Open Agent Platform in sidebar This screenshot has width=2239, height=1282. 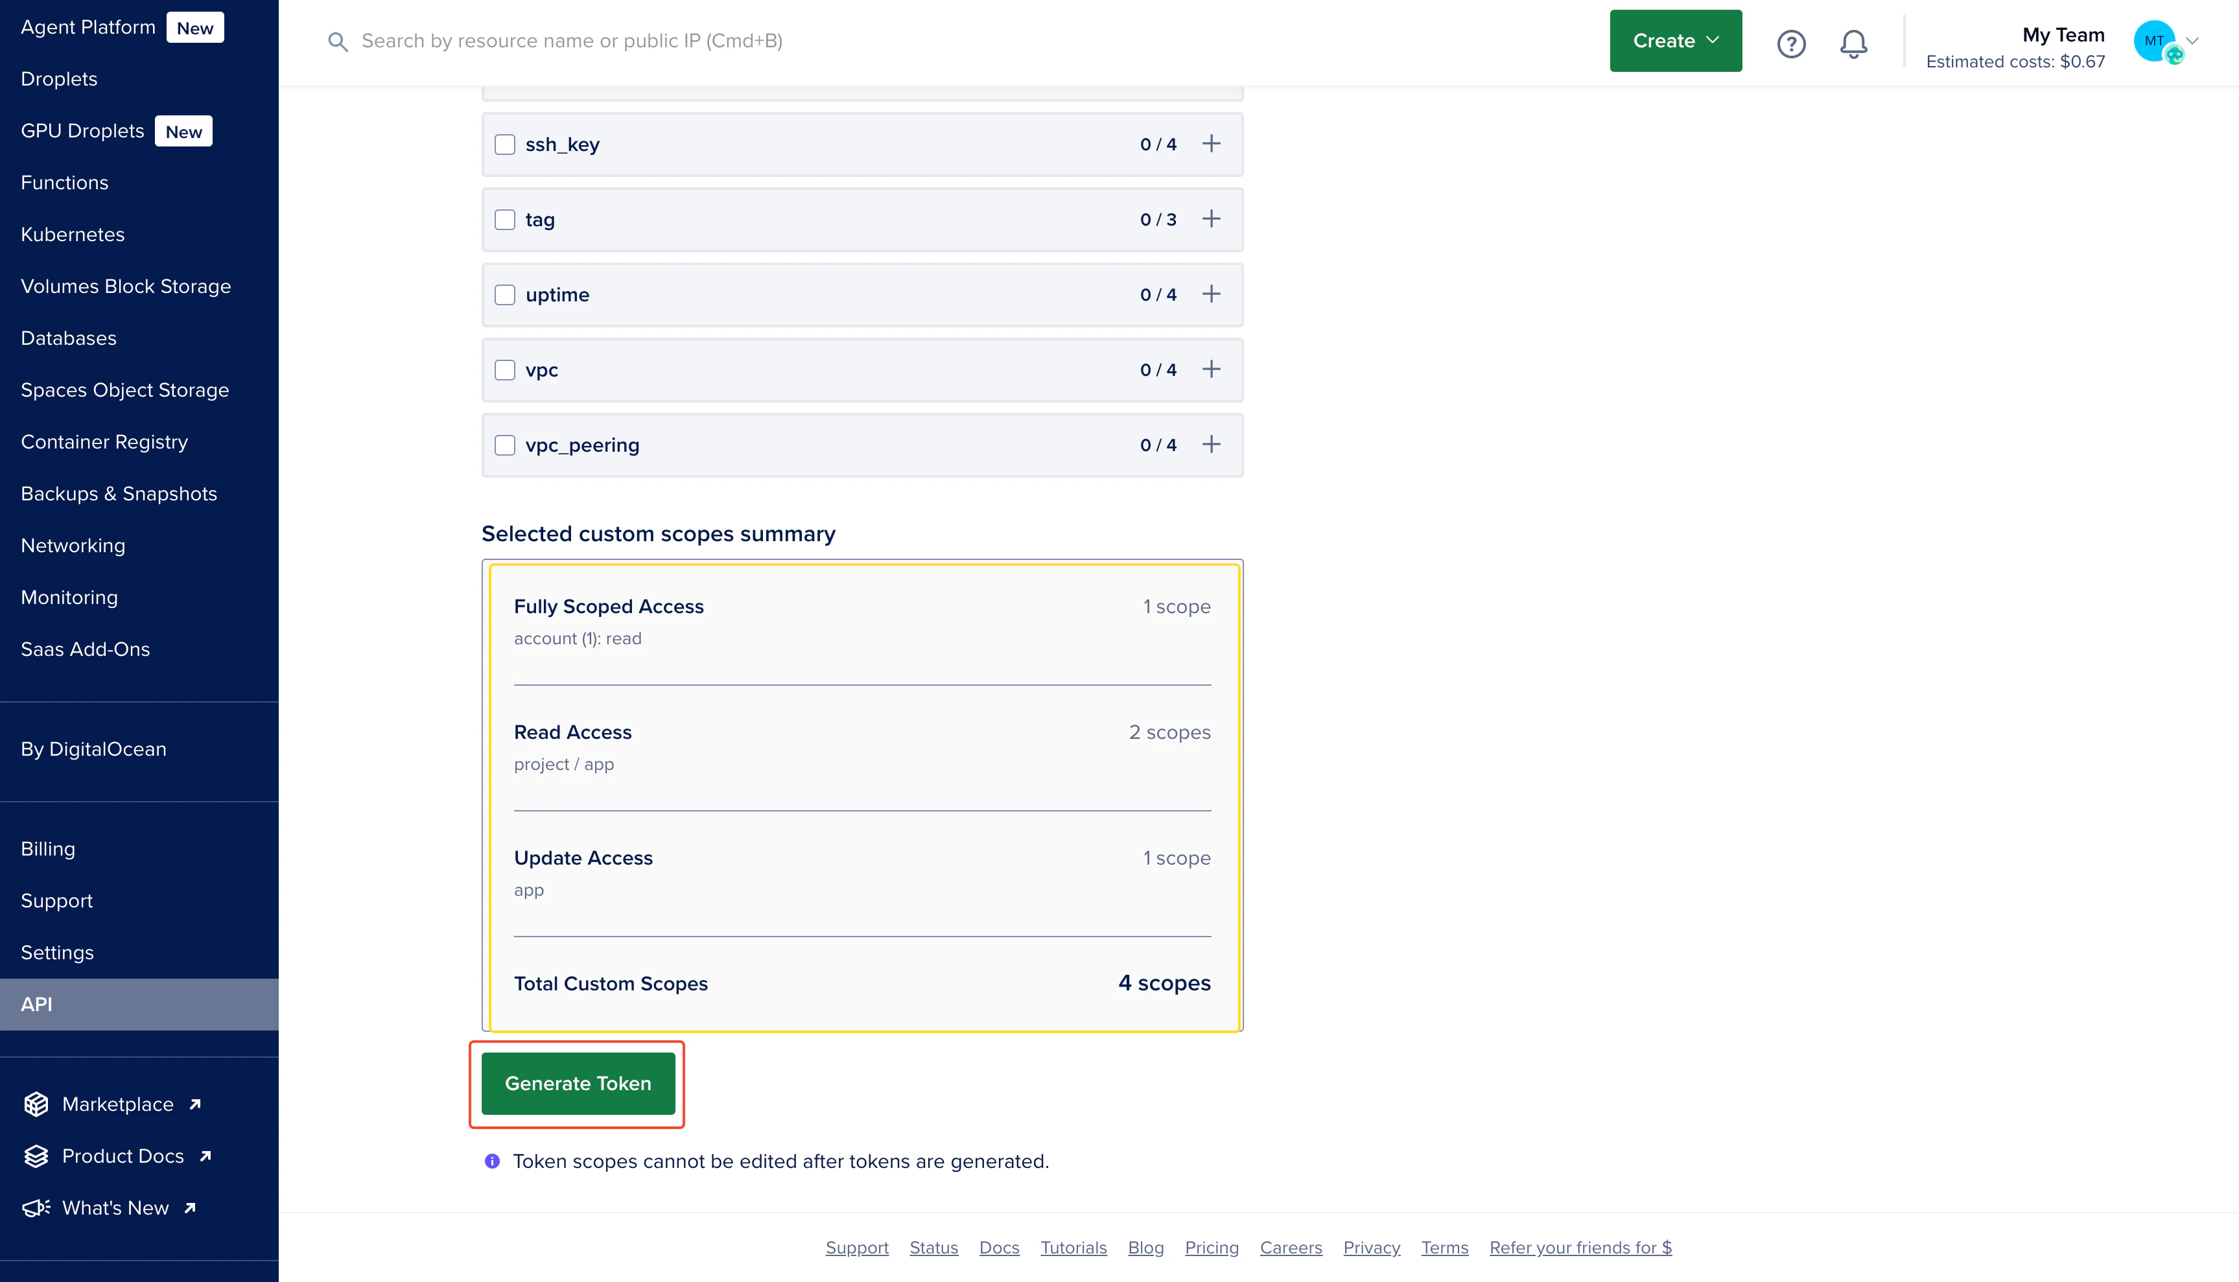coord(88,27)
